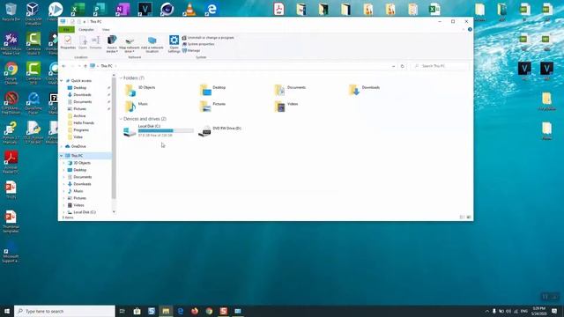Collapse the This PC tree node

(x=62, y=156)
